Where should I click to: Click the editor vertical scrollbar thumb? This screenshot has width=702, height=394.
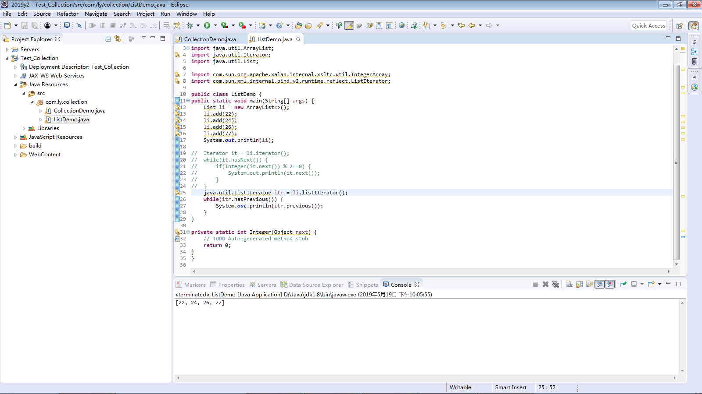pyautogui.click(x=676, y=162)
